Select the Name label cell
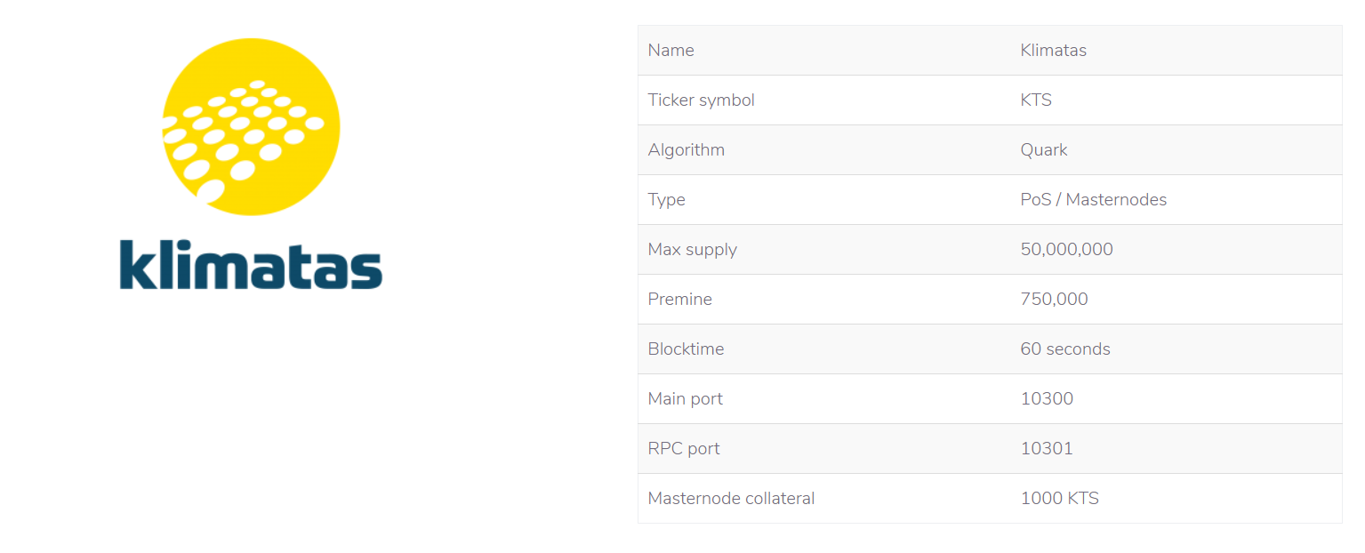 [x=671, y=51]
